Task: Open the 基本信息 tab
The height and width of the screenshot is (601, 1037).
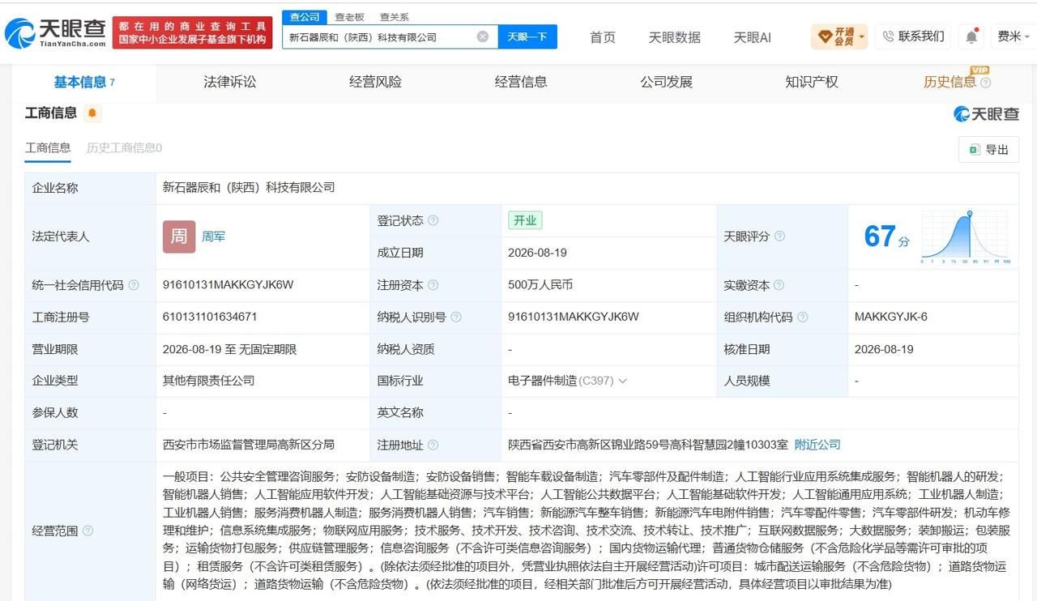Action: 84,83
